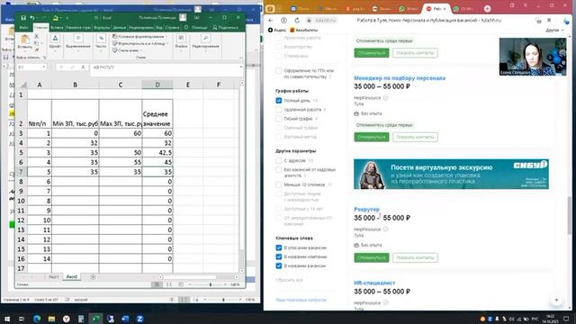Screen dimensions: 576x324
Task: Click Откликнуться under the Рекрутер vacancy
Action: (372, 257)
